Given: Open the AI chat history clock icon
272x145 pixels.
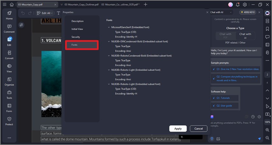Looking at the screenshot, I should tap(253, 117).
